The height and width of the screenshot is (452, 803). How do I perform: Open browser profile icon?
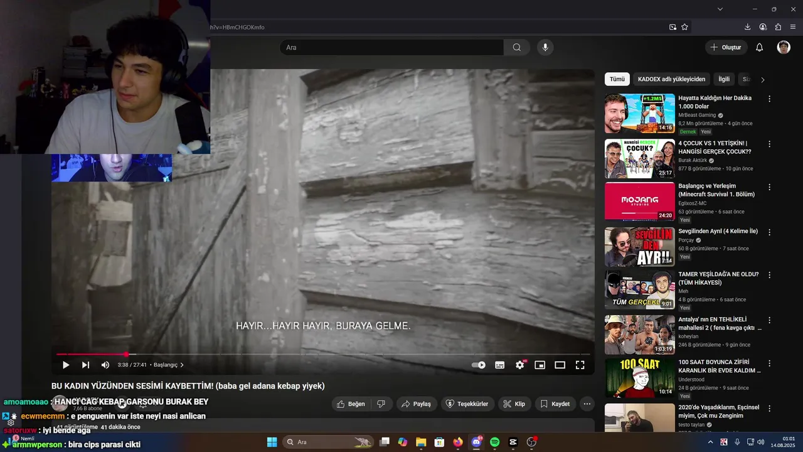coord(763,27)
